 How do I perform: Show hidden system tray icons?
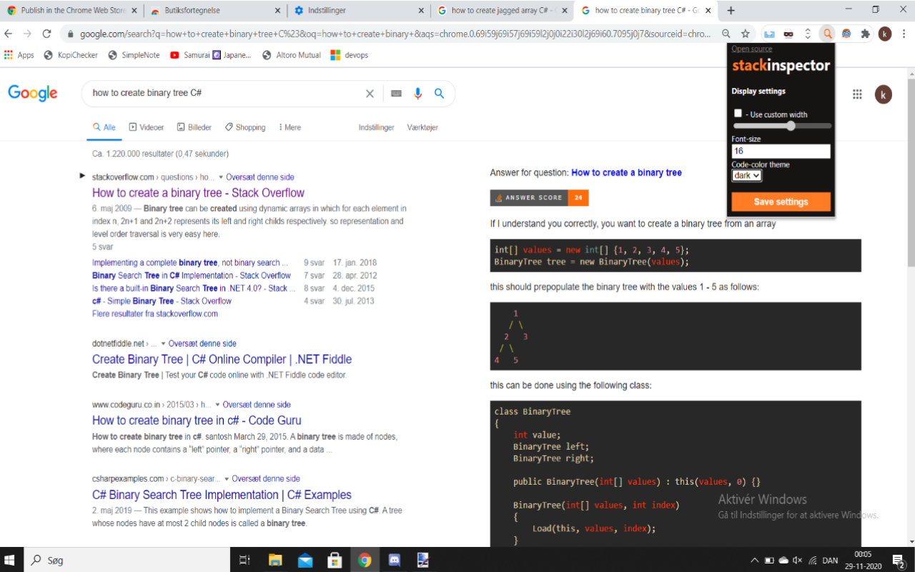tap(754, 560)
